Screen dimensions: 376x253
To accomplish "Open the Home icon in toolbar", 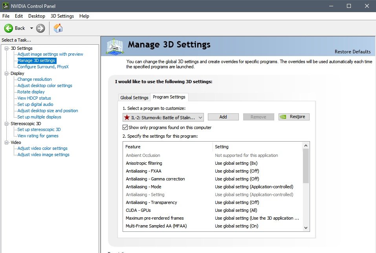I will point(58,28).
